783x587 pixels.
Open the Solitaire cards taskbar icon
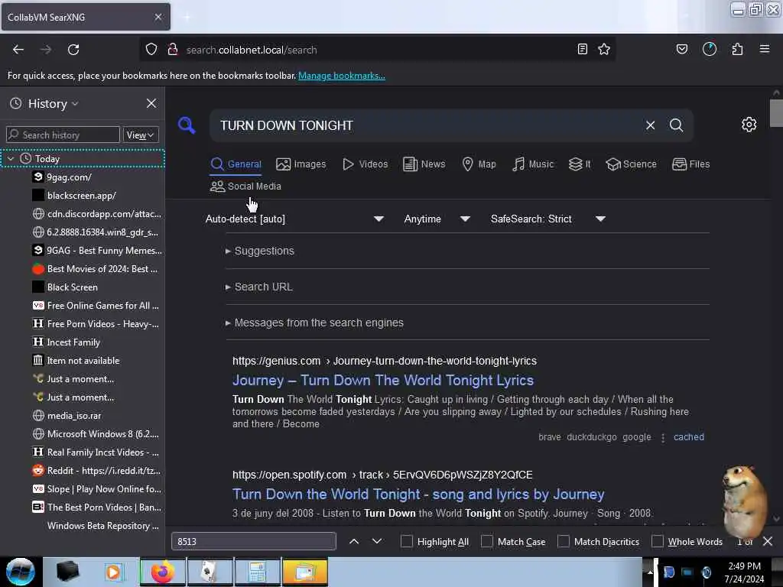point(210,572)
